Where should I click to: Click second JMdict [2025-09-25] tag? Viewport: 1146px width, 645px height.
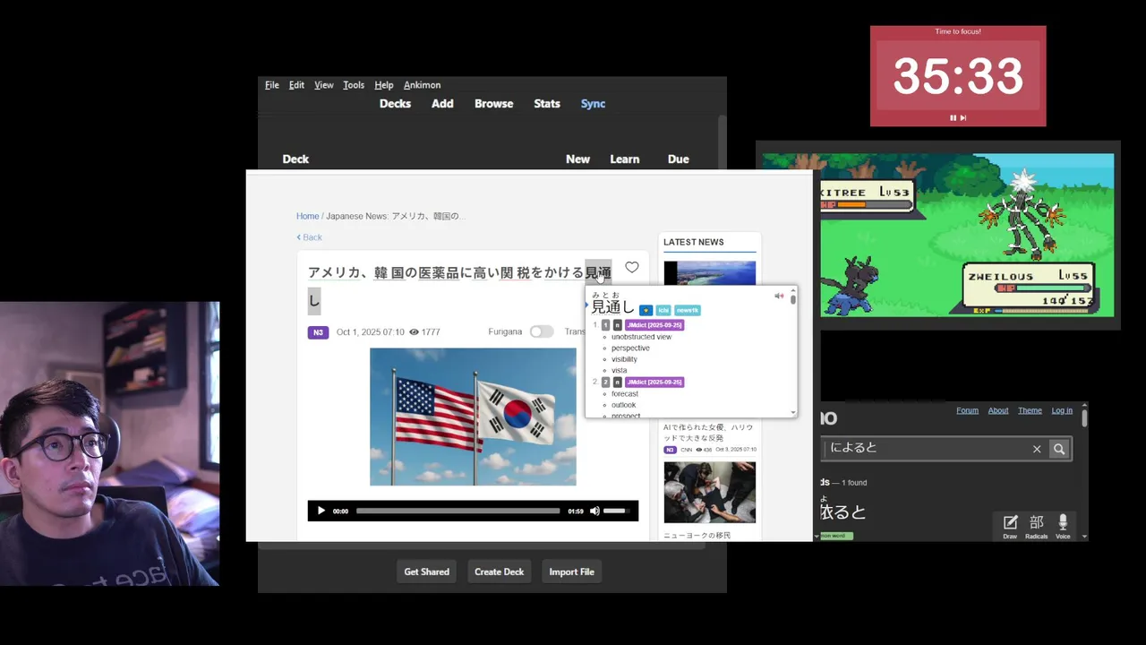click(654, 382)
